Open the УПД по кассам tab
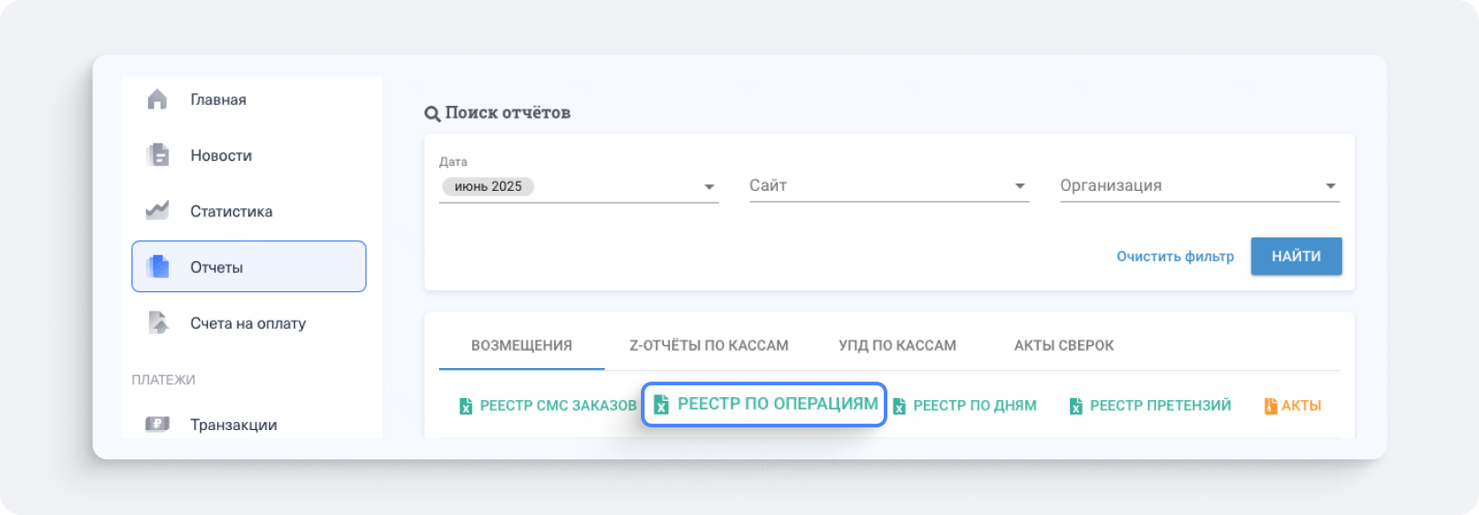 pos(897,345)
